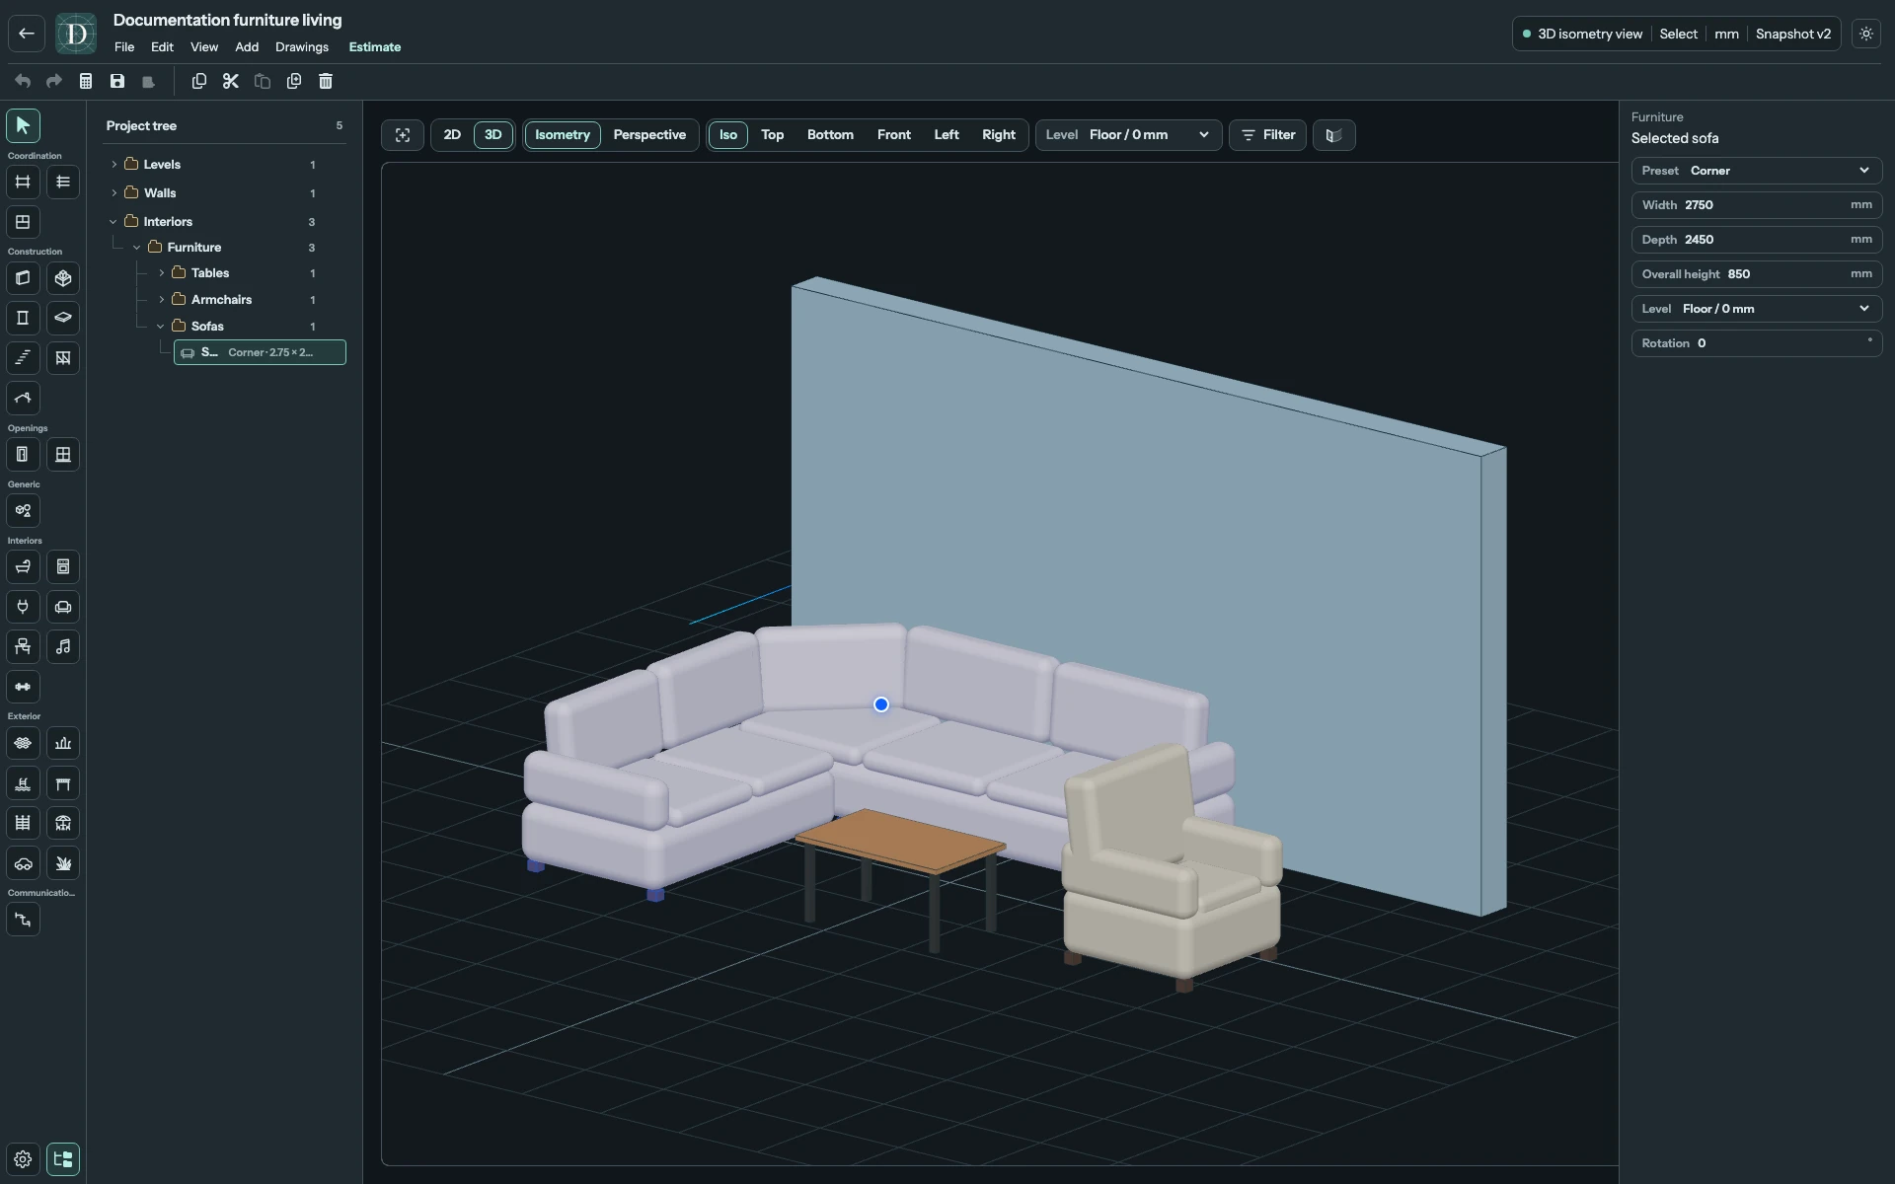Set view orientation to Front
This screenshot has height=1184, width=1895.
894,135
